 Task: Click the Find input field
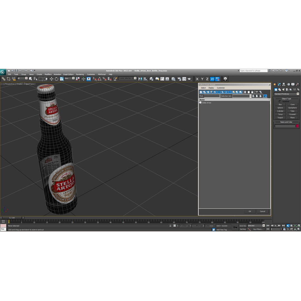(212, 96)
